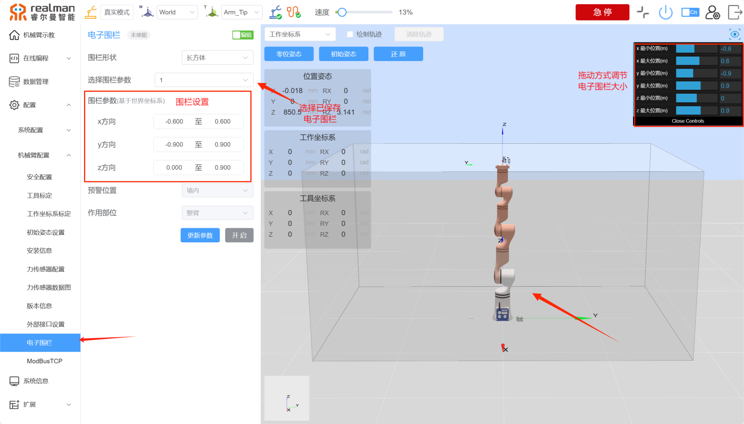Click the x方向 minimum value field
The height and width of the screenshot is (424, 744).
pyautogui.click(x=174, y=122)
